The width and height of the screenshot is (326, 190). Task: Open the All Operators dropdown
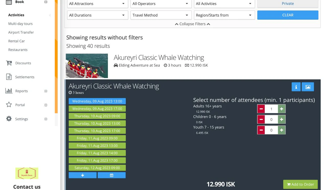tap(161, 4)
